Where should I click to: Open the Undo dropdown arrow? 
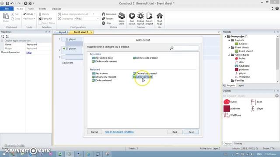[x=35, y=14]
